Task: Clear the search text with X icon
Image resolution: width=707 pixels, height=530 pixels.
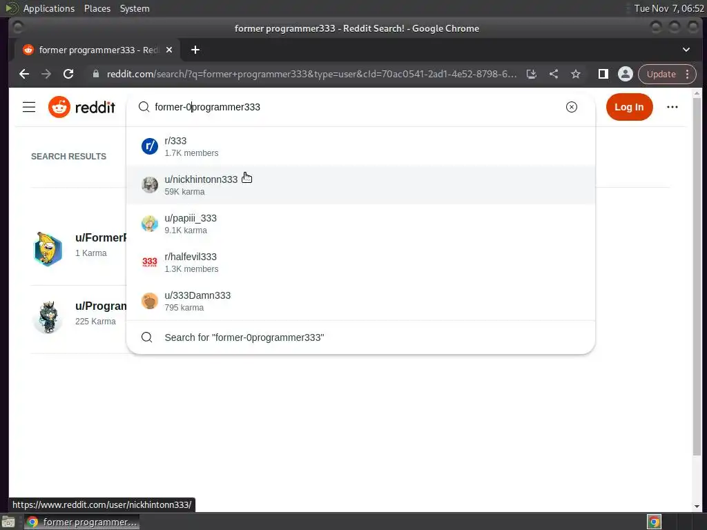Action: [x=571, y=107]
